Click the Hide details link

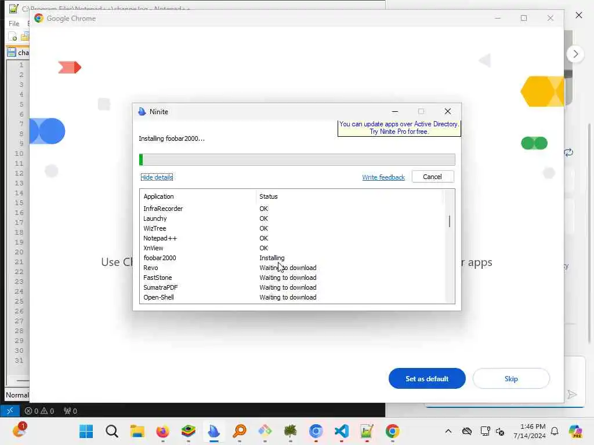click(x=157, y=177)
